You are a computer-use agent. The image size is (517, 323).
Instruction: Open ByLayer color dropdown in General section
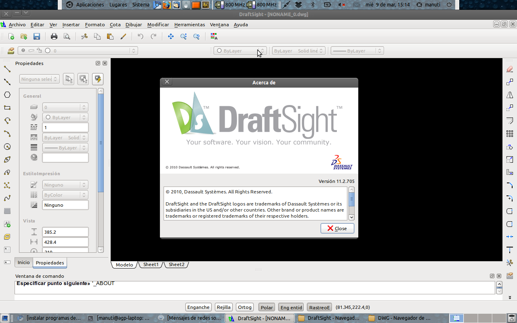coord(65,117)
